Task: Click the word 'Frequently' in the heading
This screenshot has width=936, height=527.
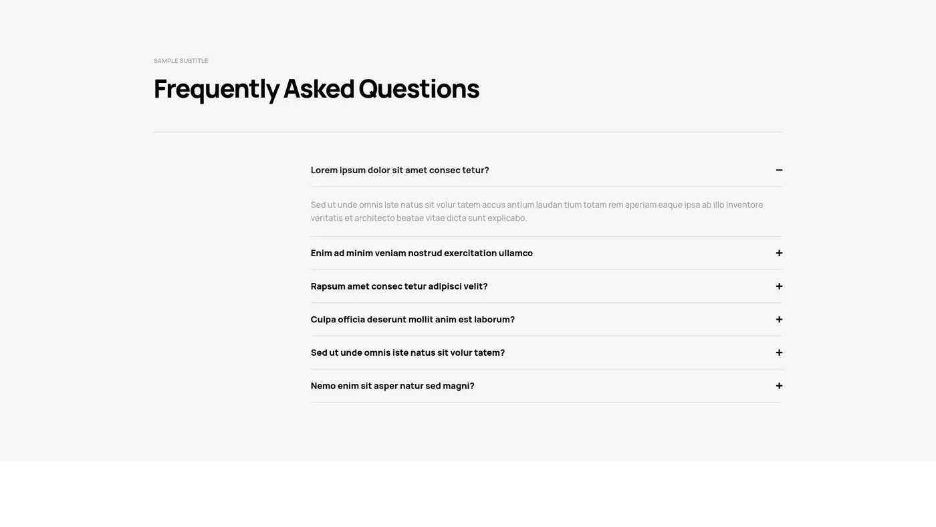Action: (216, 89)
